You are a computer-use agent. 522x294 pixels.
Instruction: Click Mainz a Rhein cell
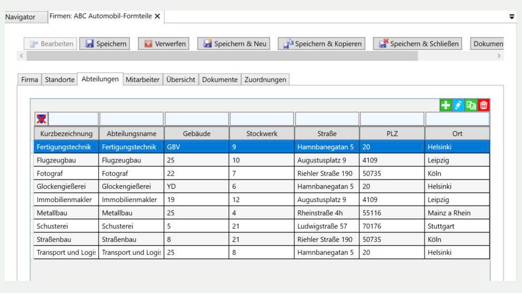pyautogui.click(x=458, y=213)
